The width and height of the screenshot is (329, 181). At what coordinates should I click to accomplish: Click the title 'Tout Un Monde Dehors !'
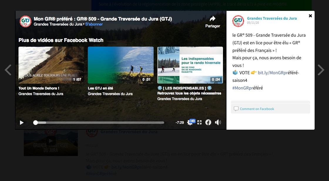tap(39, 88)
